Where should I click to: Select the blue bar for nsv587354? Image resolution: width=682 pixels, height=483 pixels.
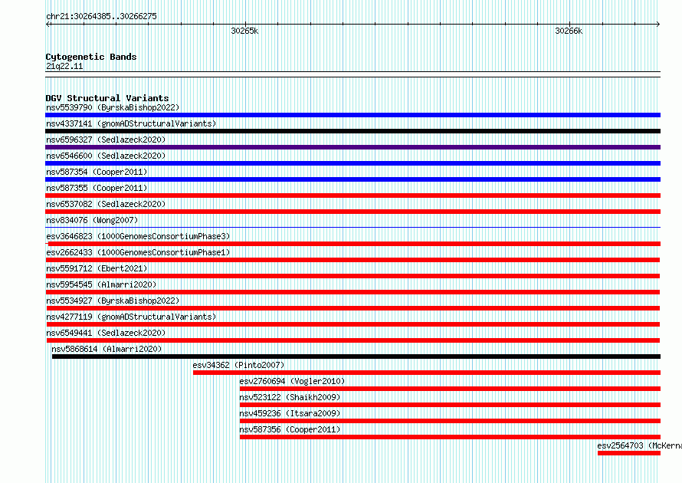[352, 179]
